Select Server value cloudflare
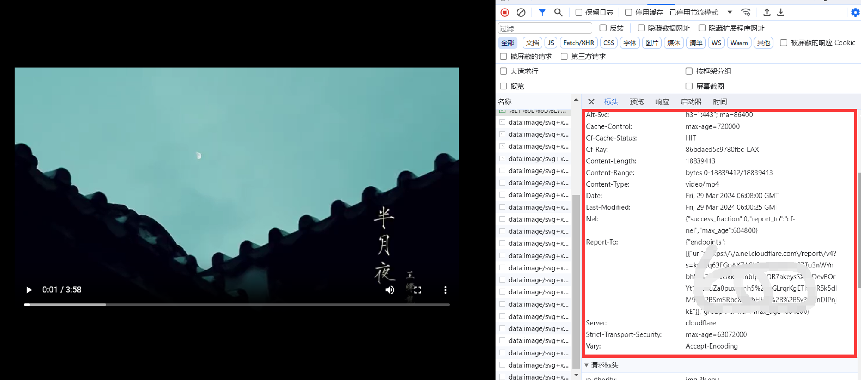The image size is (861, 380). [701, 323]
